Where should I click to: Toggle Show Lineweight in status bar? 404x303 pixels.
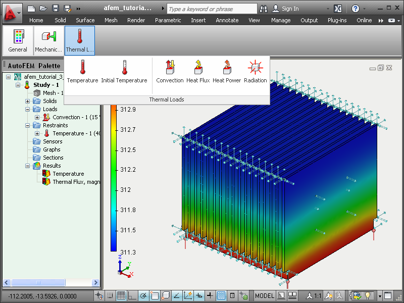(x=210, y=295)
